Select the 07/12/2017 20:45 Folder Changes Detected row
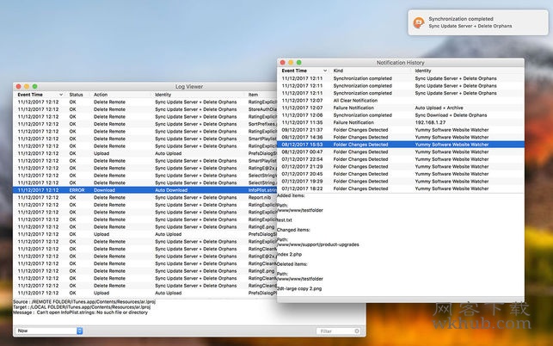This screenshot has height=346, width=553. (x=400, y=174)
